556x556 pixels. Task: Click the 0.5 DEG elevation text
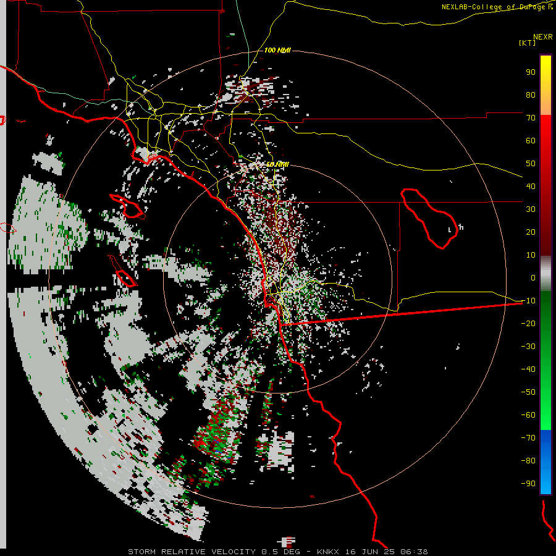tap(280, 552)
